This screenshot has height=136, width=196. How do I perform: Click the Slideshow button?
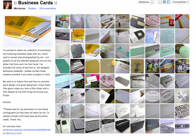[146, 2]
